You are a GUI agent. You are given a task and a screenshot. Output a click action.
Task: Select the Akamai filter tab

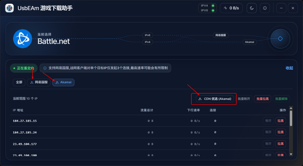(x=63, y=82)
